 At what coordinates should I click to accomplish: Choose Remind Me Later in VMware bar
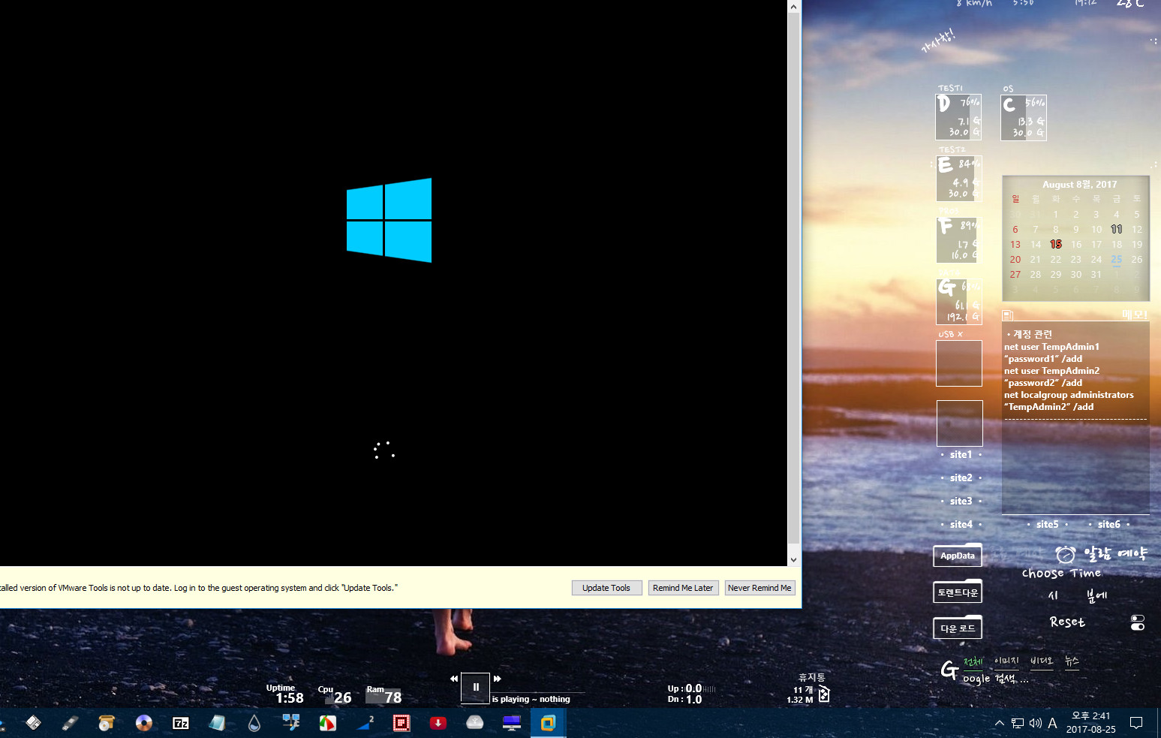pos(683,588)
